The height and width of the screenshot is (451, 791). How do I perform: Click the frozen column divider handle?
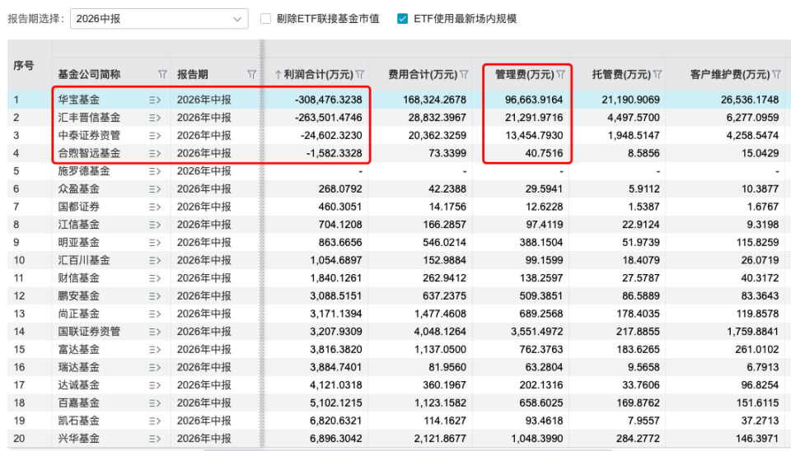262,242
